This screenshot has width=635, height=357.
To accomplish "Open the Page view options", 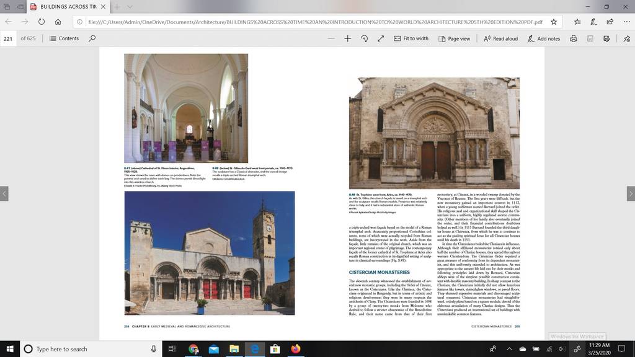I will click(455, 38).
